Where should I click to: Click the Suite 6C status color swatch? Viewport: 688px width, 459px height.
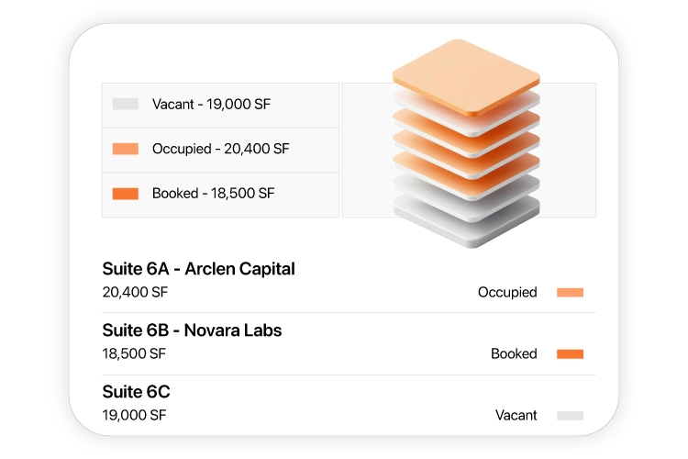click(x=570, y=415)
